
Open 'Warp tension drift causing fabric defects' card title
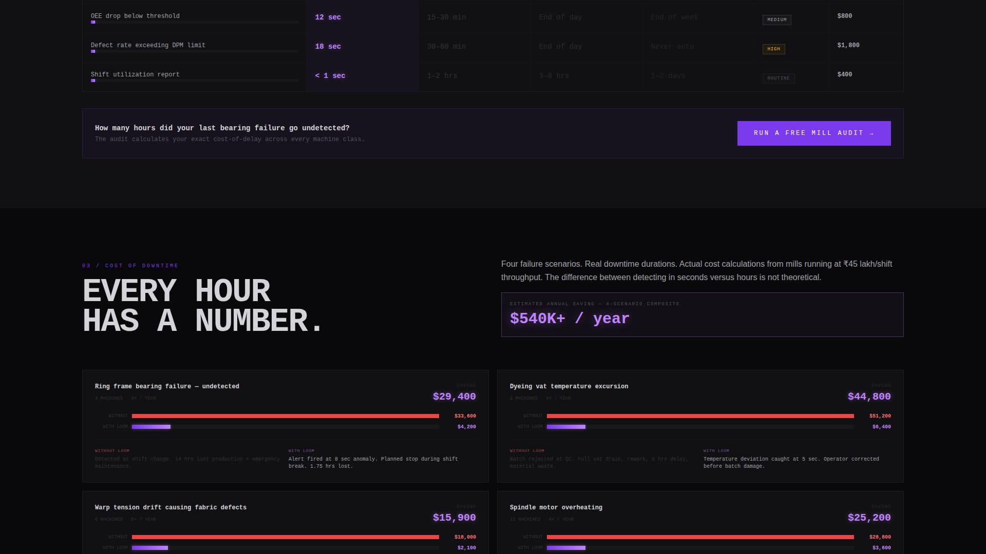tap(170, 507)
